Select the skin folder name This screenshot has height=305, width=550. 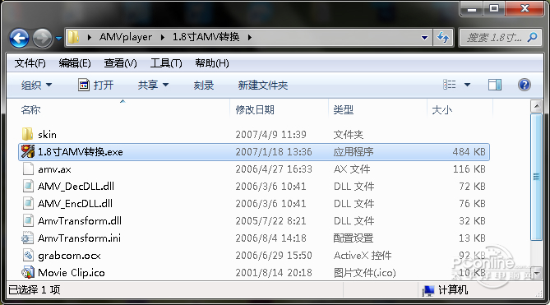[47, 134]
